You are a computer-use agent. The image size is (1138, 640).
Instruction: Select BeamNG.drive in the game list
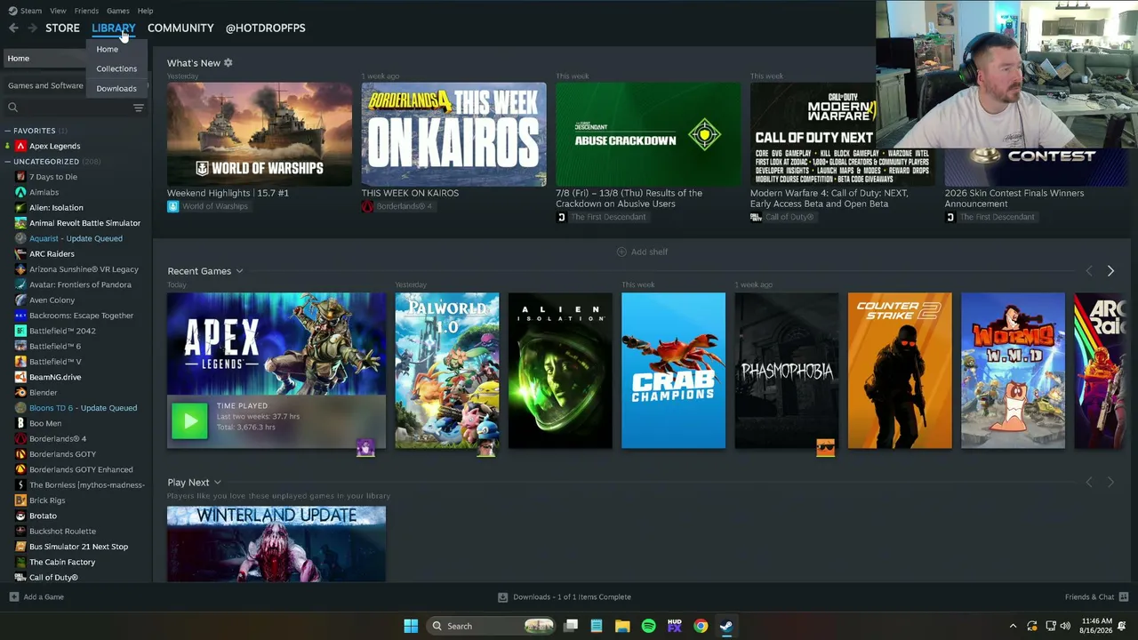(x=54, y=377)
